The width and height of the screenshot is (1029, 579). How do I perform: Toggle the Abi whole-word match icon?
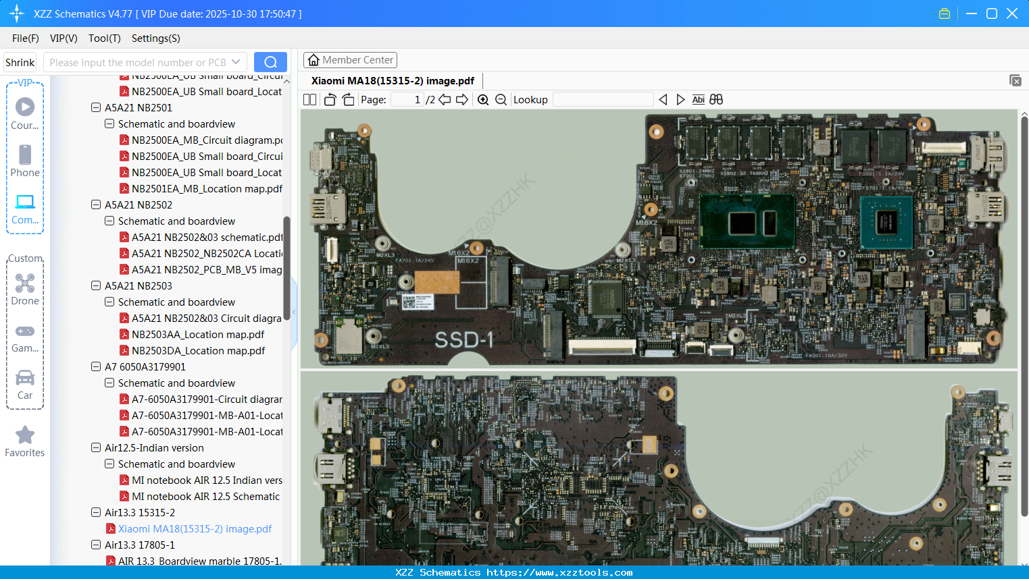[699, 100]
